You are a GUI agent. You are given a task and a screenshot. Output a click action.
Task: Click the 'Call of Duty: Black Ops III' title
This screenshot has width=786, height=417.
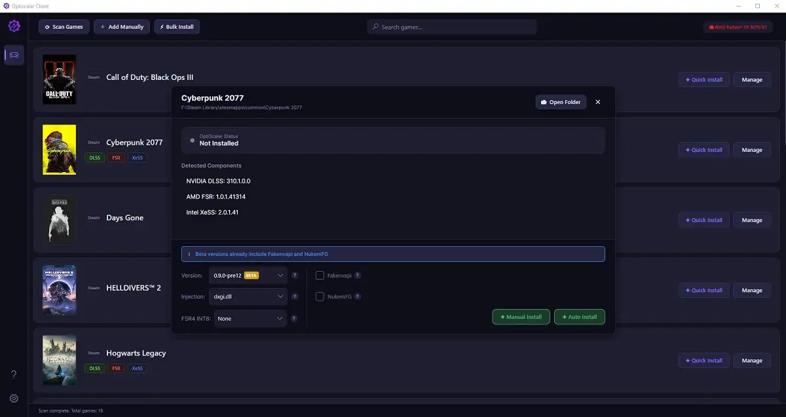(150, 77)
